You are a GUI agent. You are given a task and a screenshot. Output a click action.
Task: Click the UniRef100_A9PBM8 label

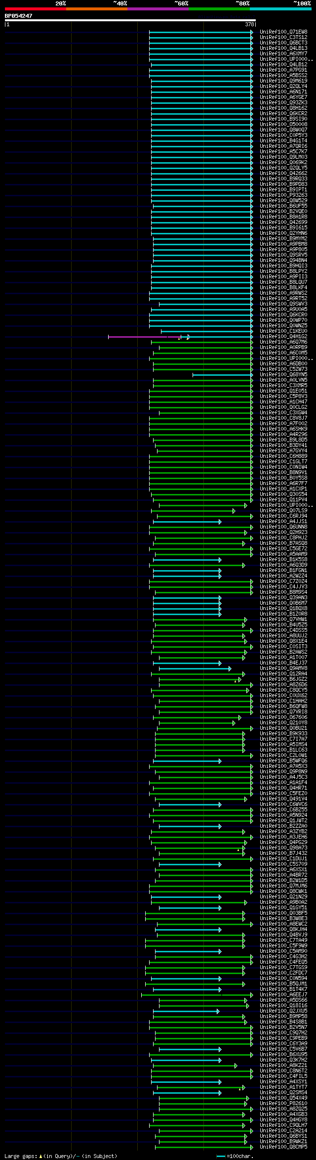[x=283, y=244]
